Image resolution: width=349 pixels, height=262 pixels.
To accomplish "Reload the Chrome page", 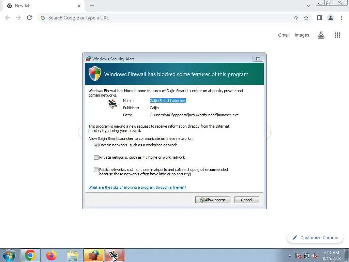I will (x=29, y=18).
